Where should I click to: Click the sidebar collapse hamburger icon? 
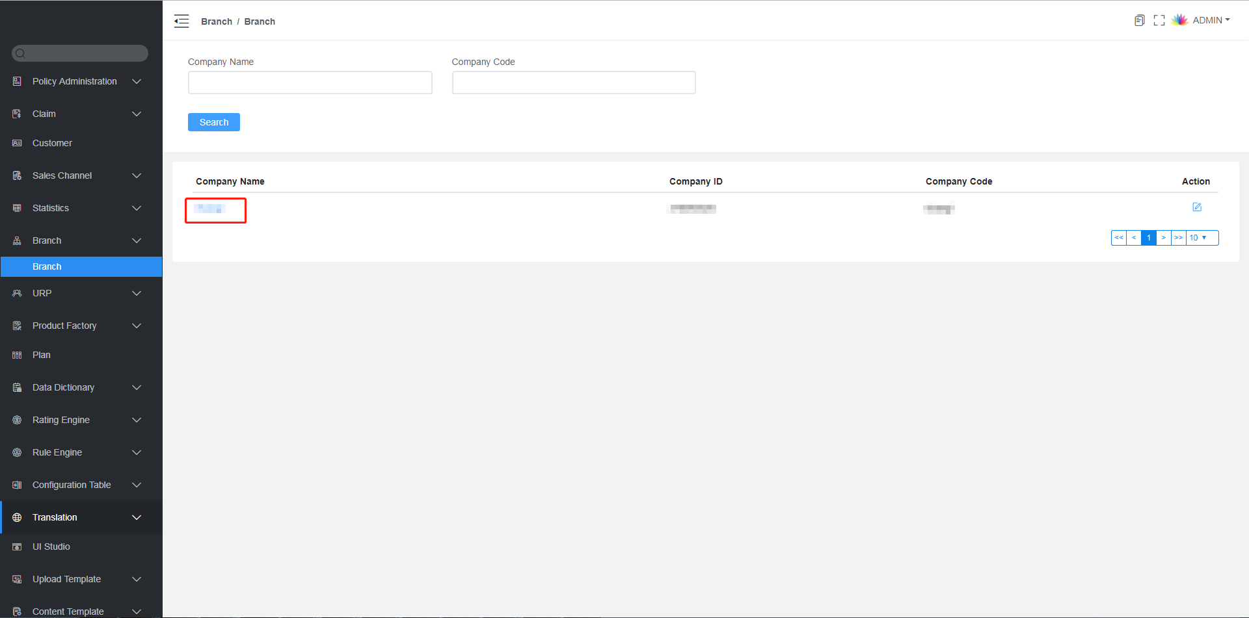(x=181, y=21)
